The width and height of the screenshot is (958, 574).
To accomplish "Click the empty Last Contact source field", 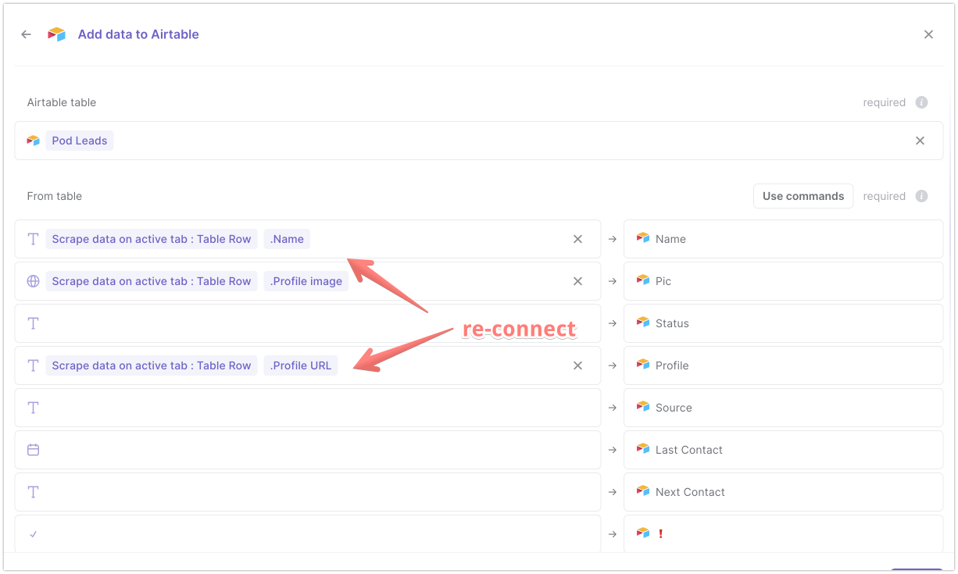I will (x=308, y=450).
